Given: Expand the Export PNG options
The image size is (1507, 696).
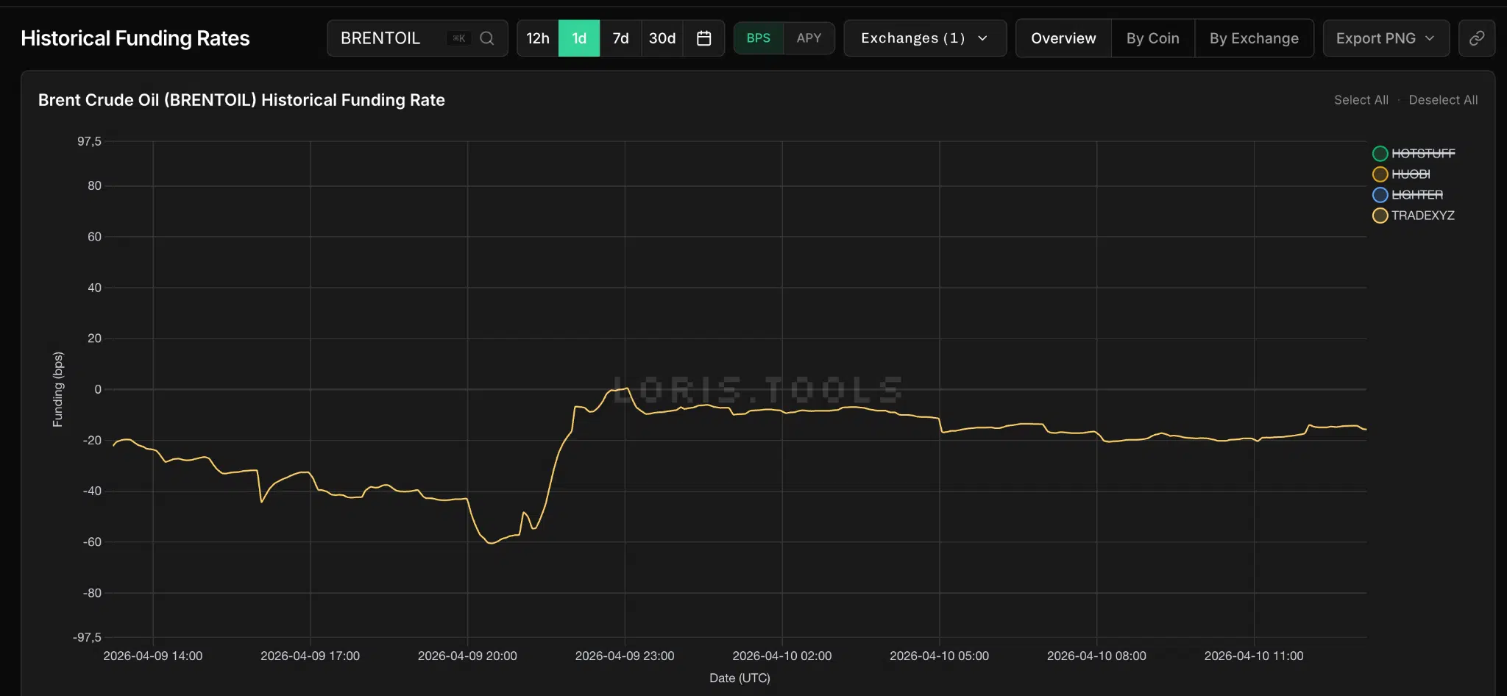Looking at the screenshot, I should 1386,38.
